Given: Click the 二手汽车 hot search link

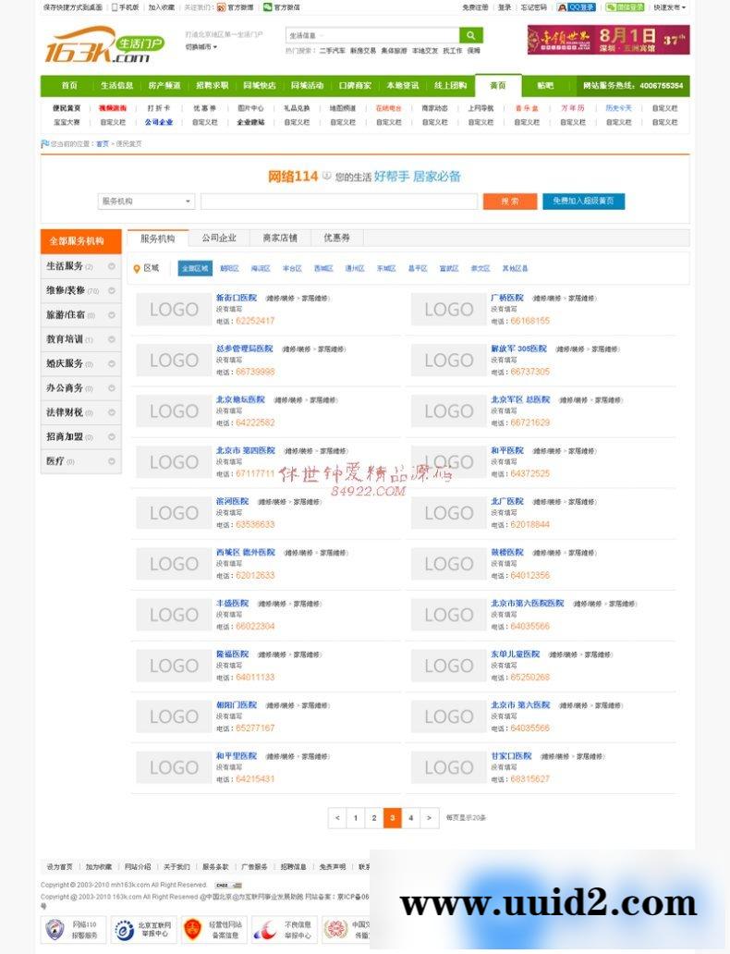Looking at the screenshot, I should click(x=332, y=51).
